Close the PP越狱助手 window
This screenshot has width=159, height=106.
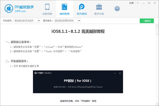[155, 3]
